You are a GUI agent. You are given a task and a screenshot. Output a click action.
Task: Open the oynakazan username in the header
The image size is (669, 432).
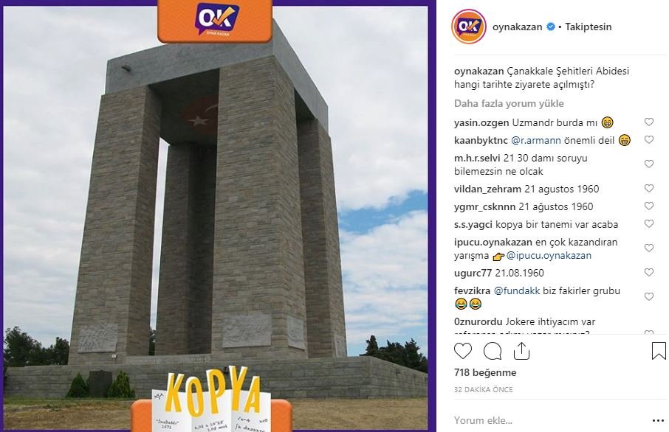click(517, 27)
